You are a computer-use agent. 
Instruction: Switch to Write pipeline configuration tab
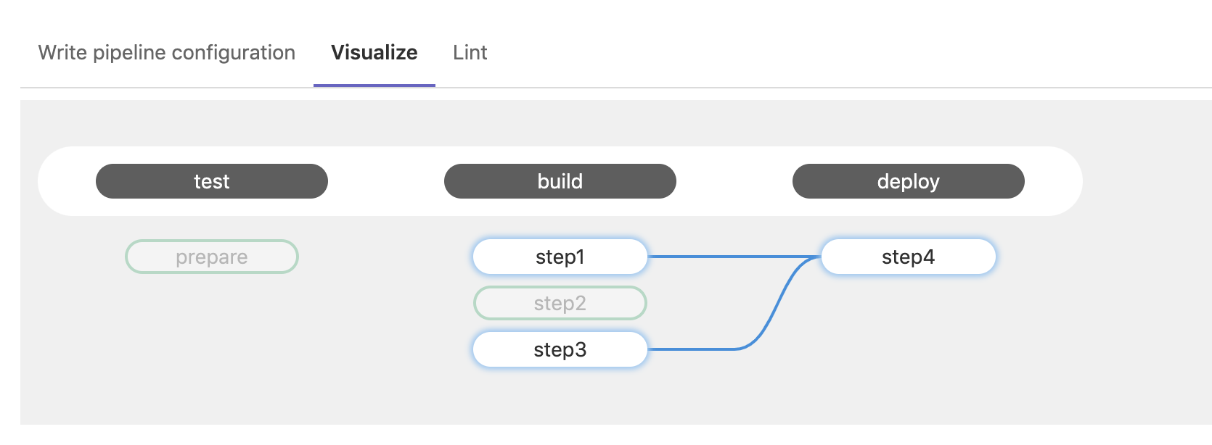[167, 52]
